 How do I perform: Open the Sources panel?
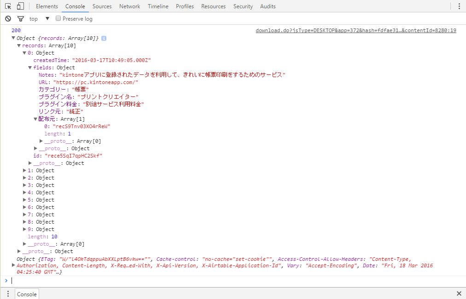coord(102,6)
